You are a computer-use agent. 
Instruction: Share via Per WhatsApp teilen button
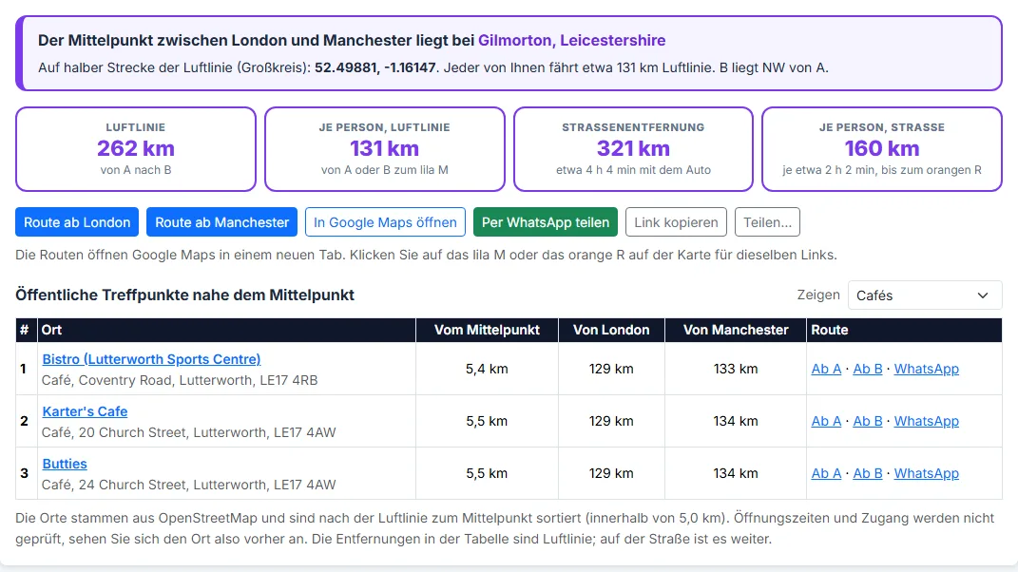[546, 222]
